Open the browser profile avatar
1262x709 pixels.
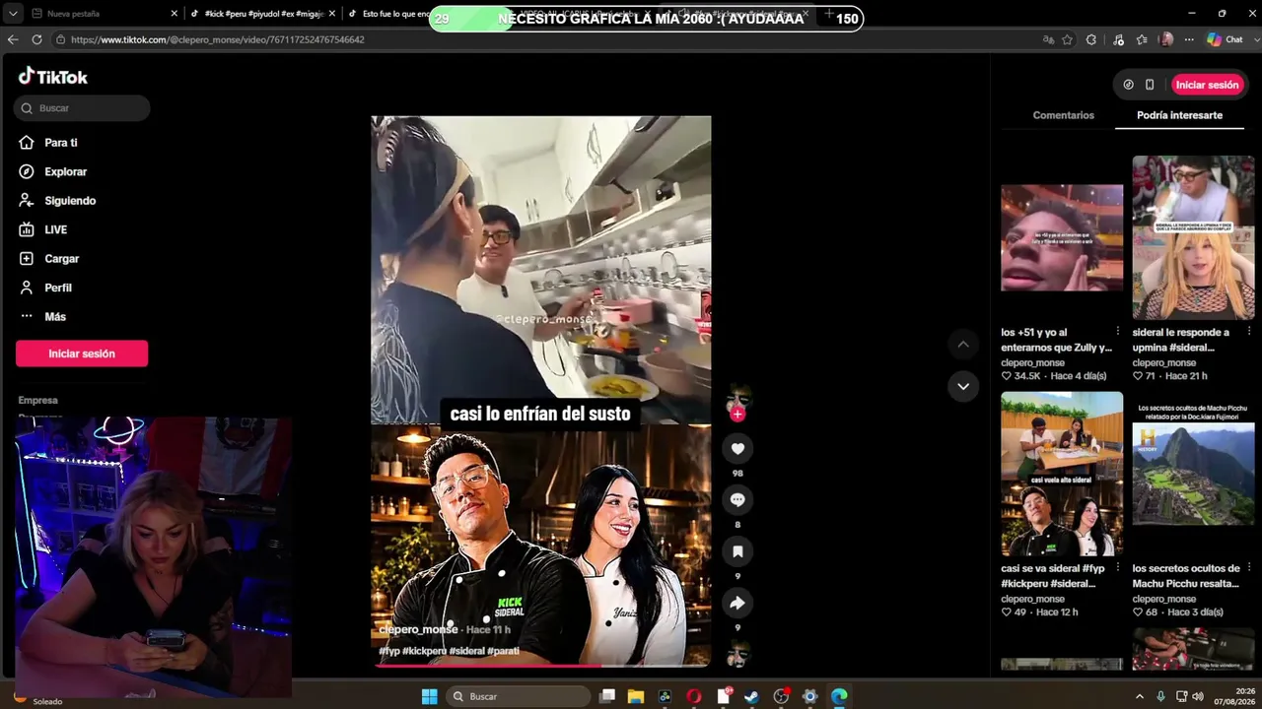pyautogui.click(x=1166, y=39)
